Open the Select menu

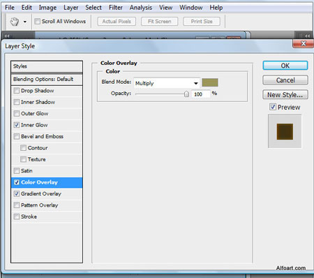click(x=94, y=8)
